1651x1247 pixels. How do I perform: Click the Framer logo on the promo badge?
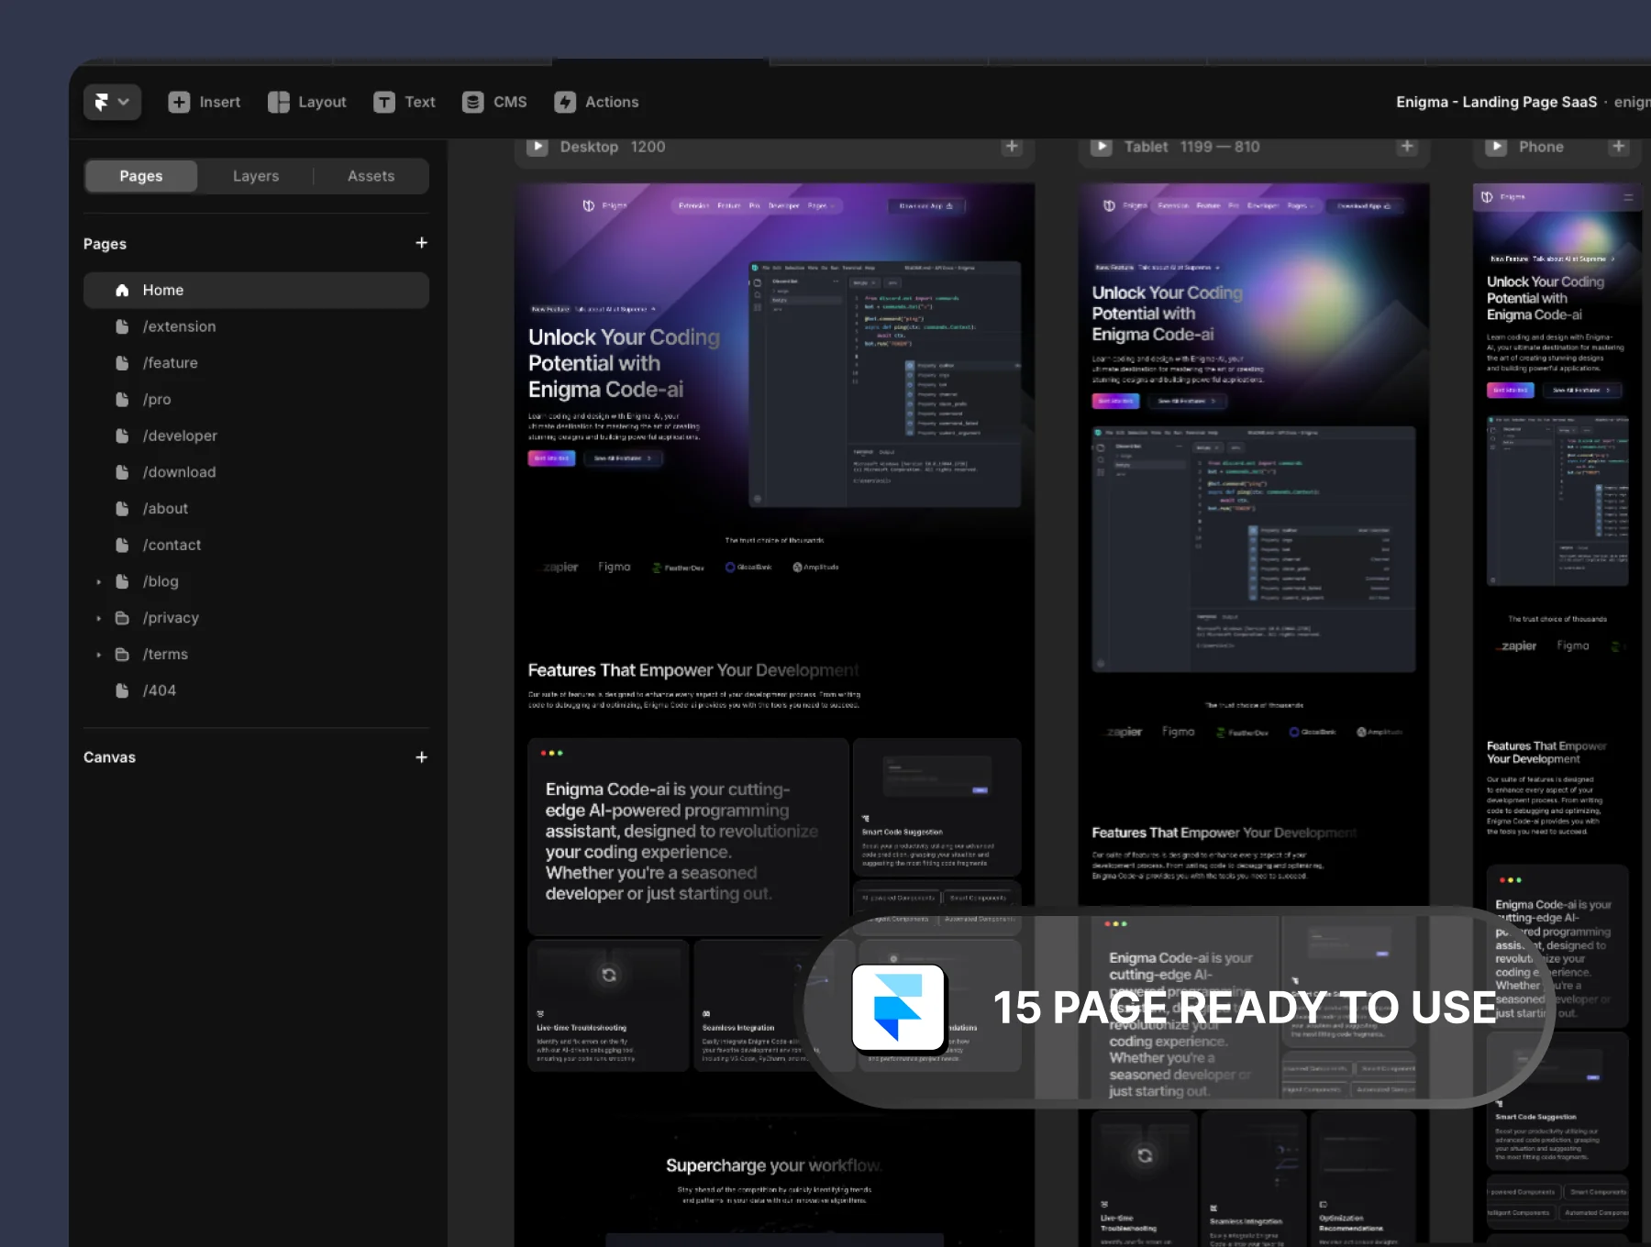[899, 1007]
